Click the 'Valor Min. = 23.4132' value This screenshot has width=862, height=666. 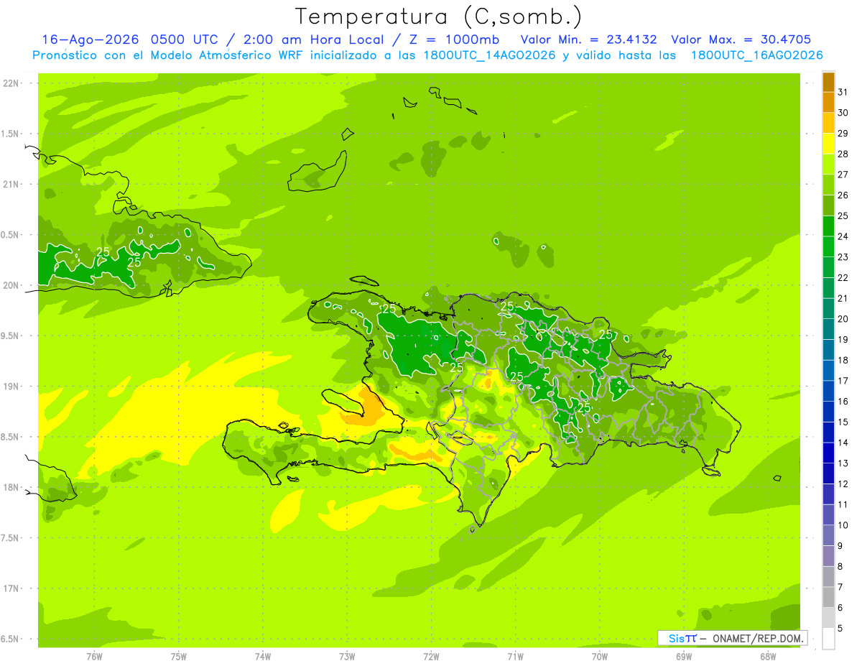[x=588, y=40]
